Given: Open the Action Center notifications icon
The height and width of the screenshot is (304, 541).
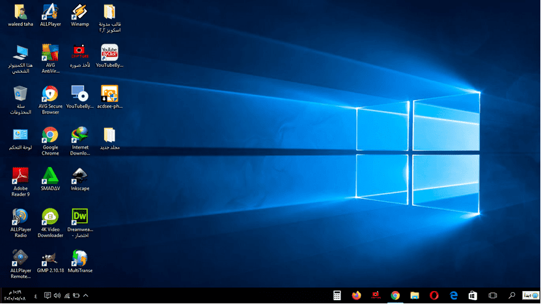Looking at the screenshot, I should (48, 296).
